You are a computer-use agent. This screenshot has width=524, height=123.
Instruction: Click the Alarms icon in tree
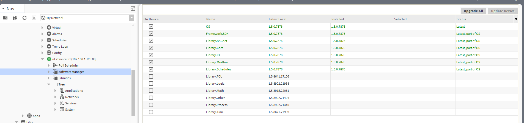[49, 34]
